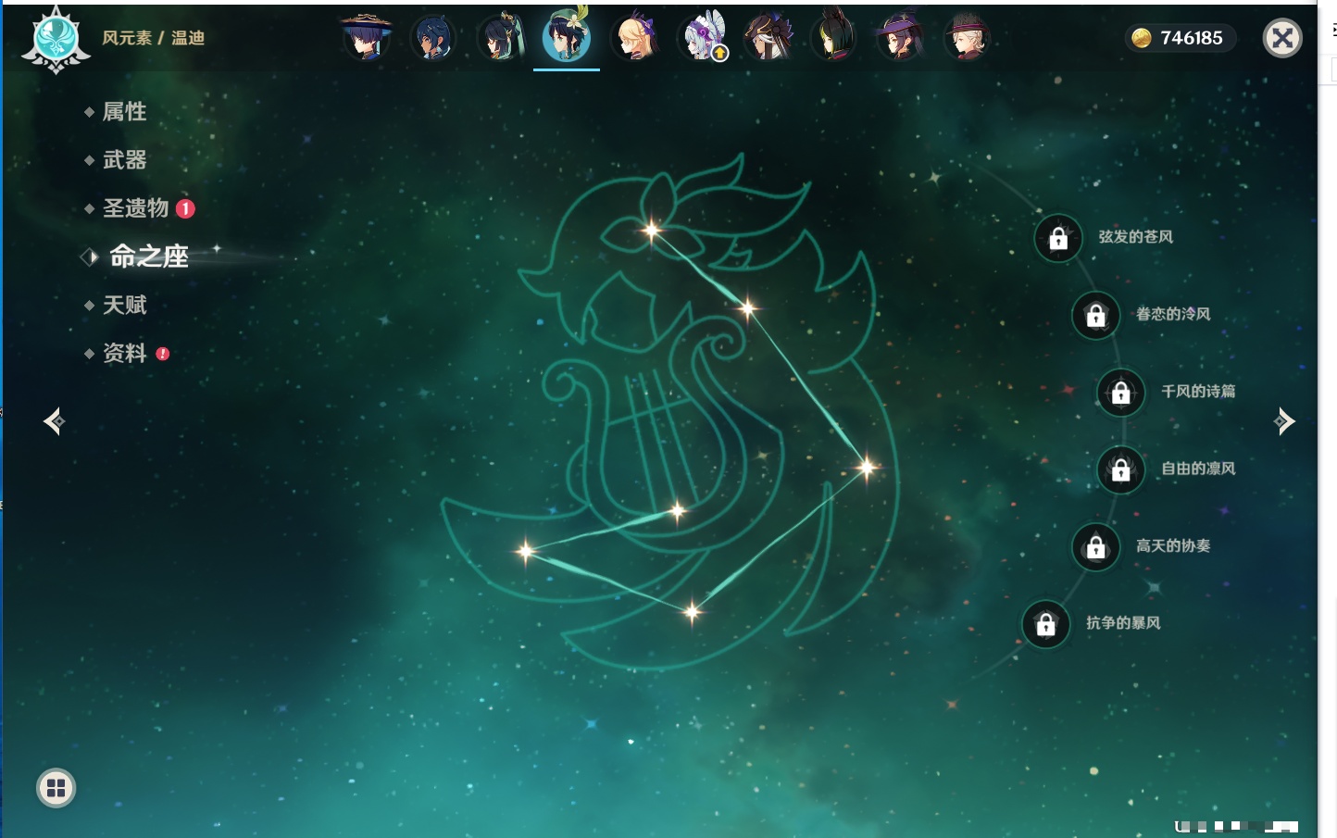Click lock icon for 抗争的暴风

[x=1045, y=624]
